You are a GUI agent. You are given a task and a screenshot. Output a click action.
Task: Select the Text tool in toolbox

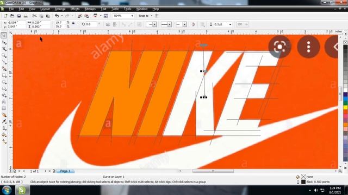(x=4, y=102)
